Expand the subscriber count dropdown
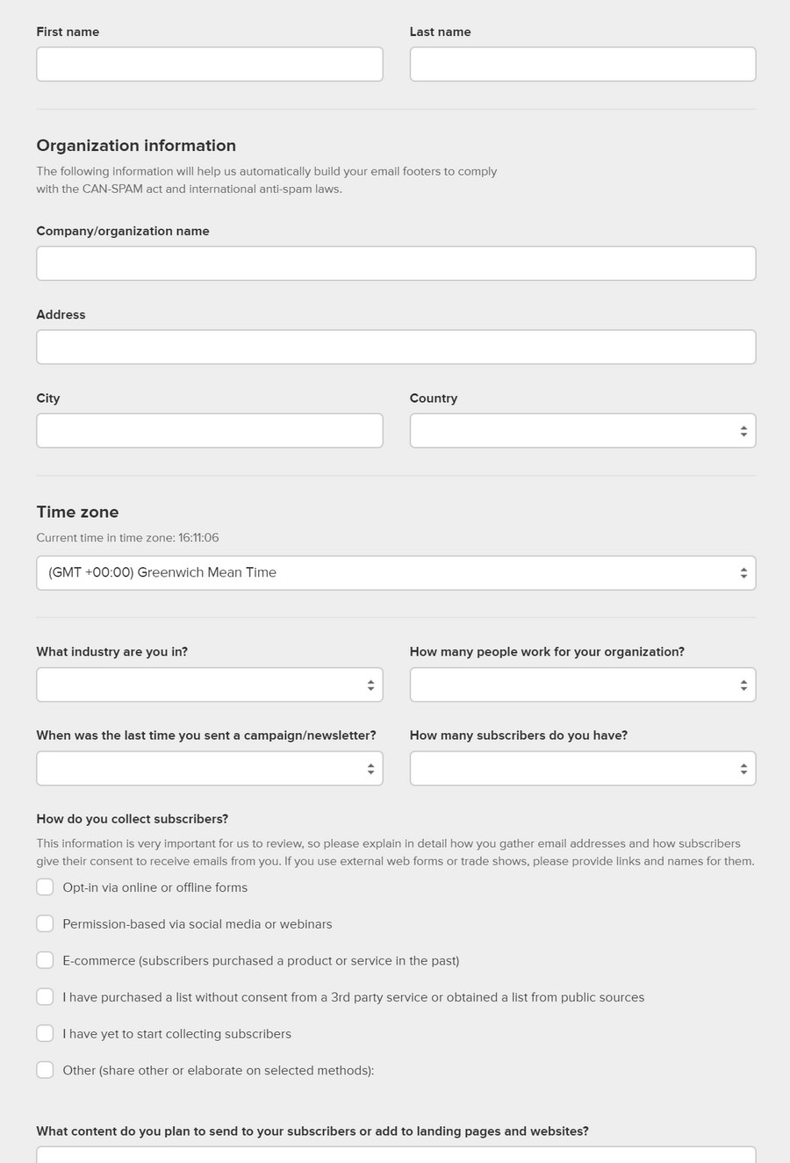790x1163 pixels. pyautogui.click(x=583, y=768)
